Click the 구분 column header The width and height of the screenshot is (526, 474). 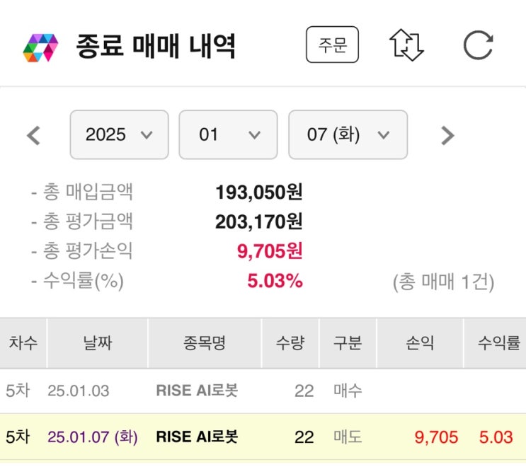point(348,344)
